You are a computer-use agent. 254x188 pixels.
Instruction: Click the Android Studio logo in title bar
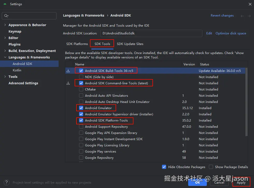point(5,4)
